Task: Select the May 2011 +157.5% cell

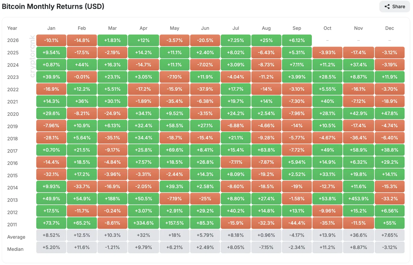Action: coord(175,223)
